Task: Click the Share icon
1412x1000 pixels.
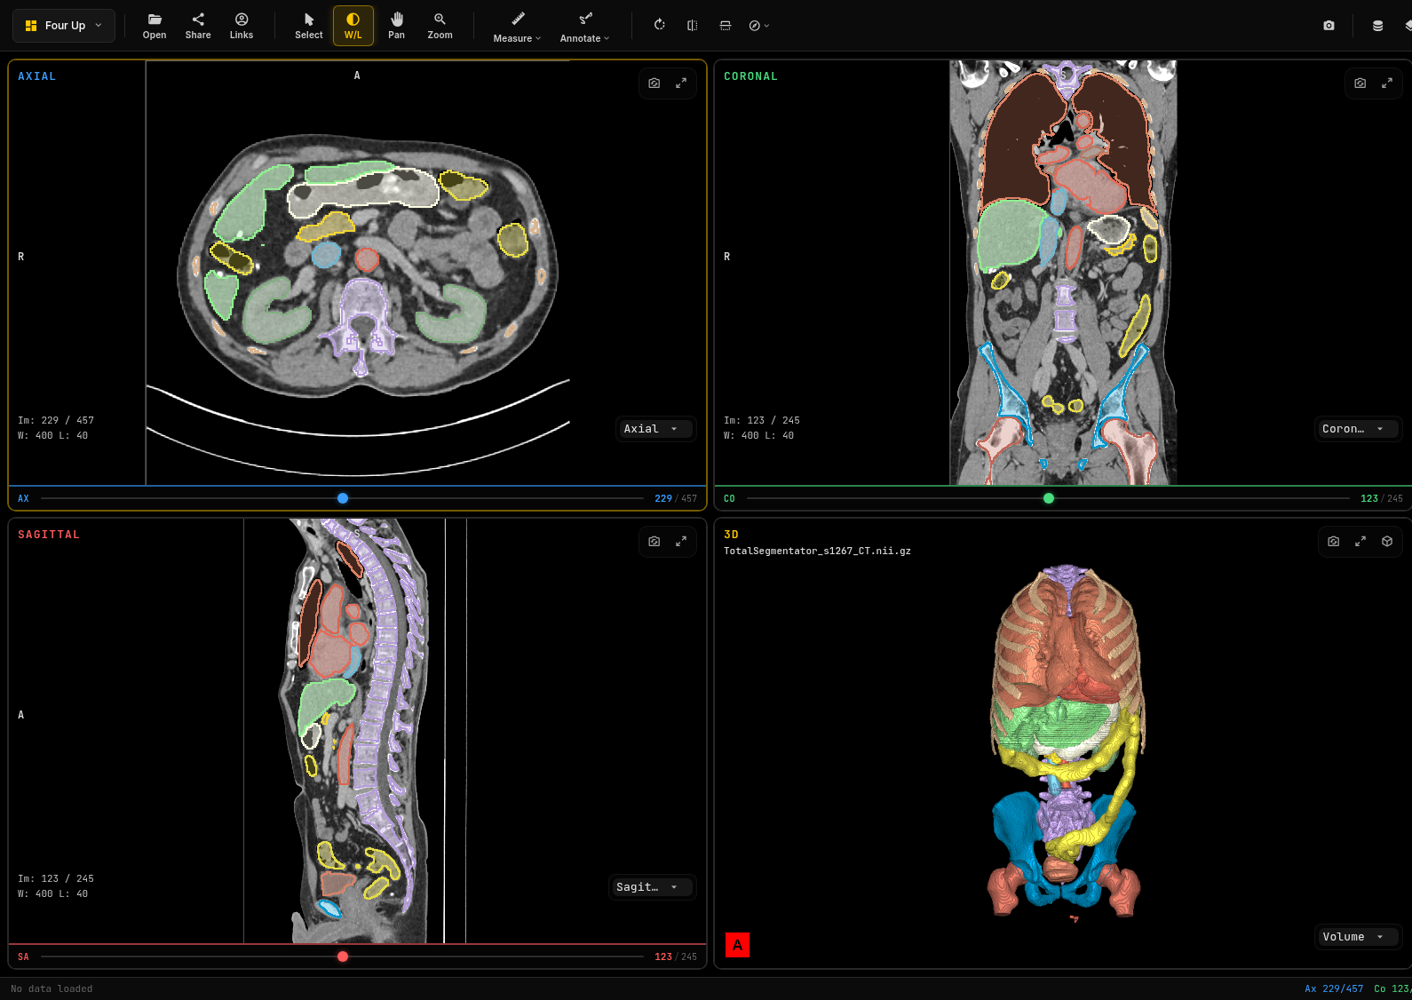Action: click(x=198, y=26)
